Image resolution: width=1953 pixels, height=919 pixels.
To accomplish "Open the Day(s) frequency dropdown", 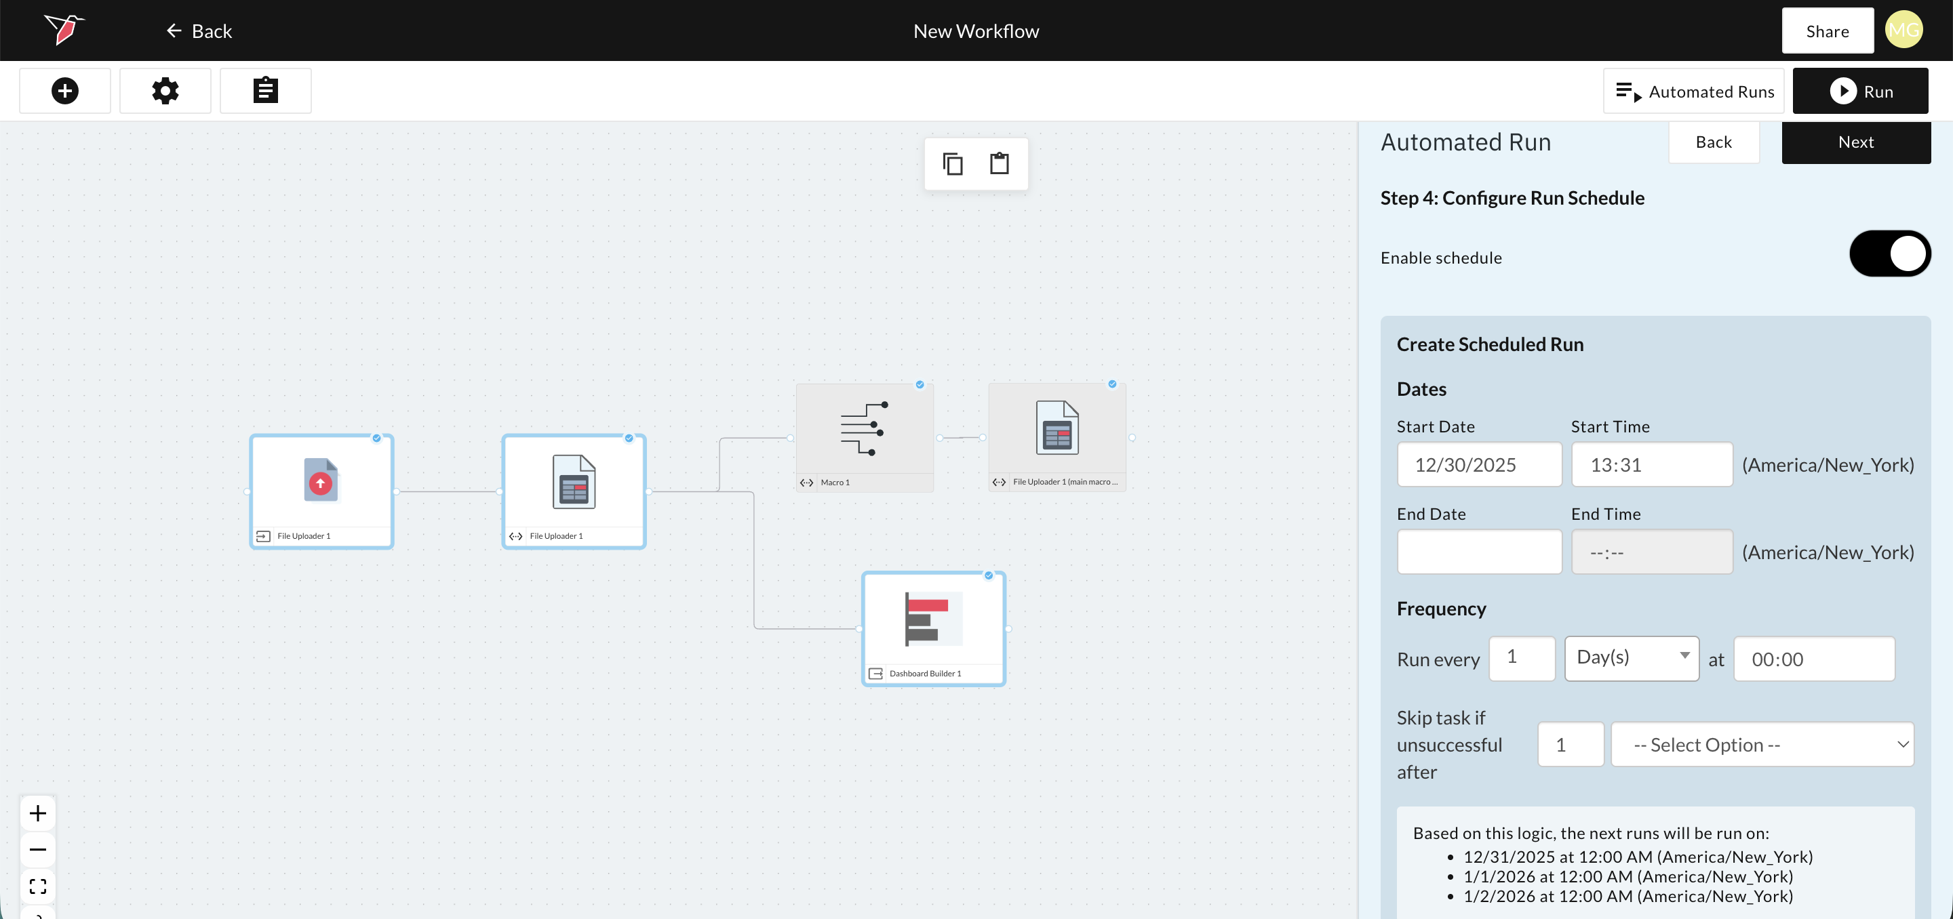I will click(1632, 657).
